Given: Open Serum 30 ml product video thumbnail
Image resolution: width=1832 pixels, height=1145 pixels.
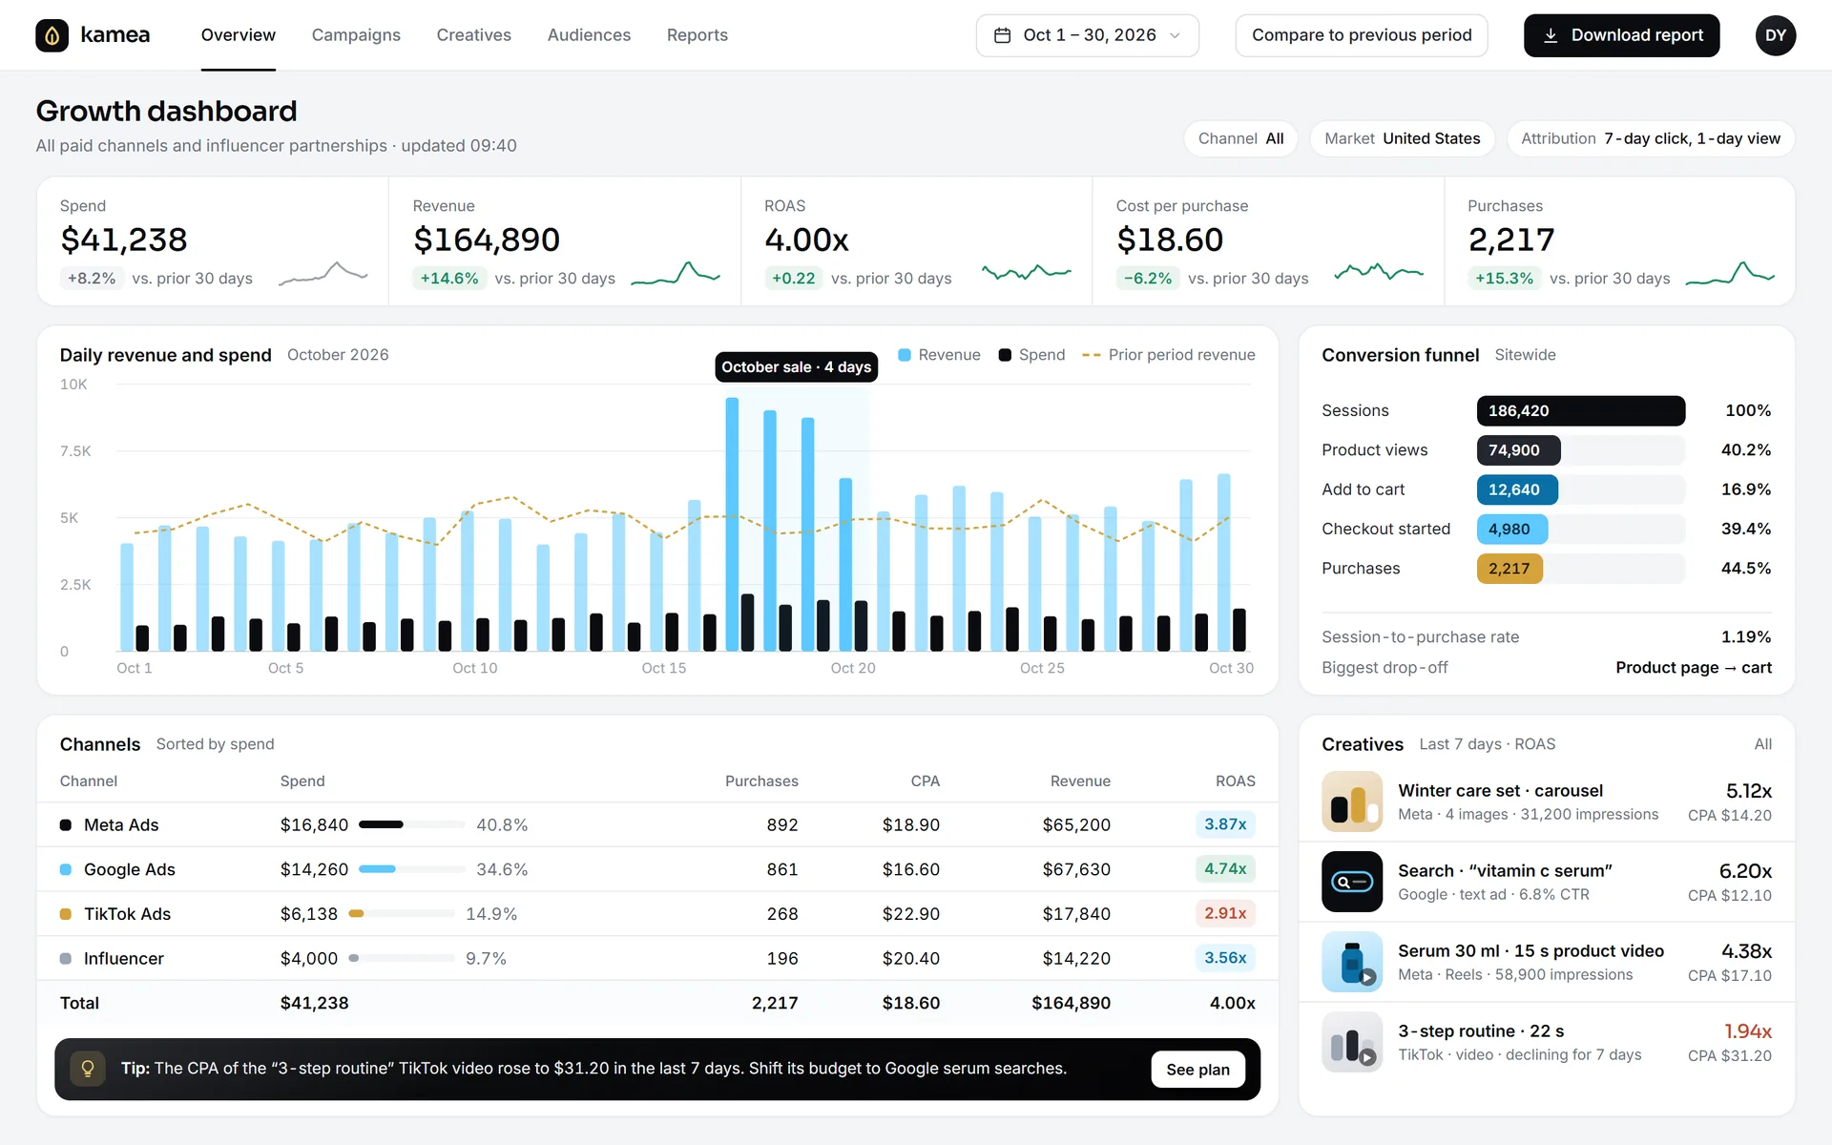Looking at the screenshot, I should 1352,962.
